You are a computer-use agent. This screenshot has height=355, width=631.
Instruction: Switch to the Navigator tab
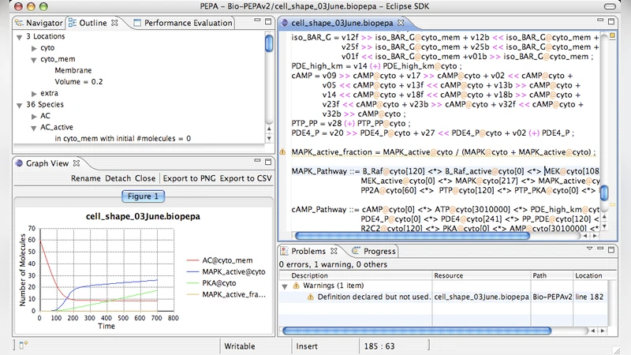point(43,23)
